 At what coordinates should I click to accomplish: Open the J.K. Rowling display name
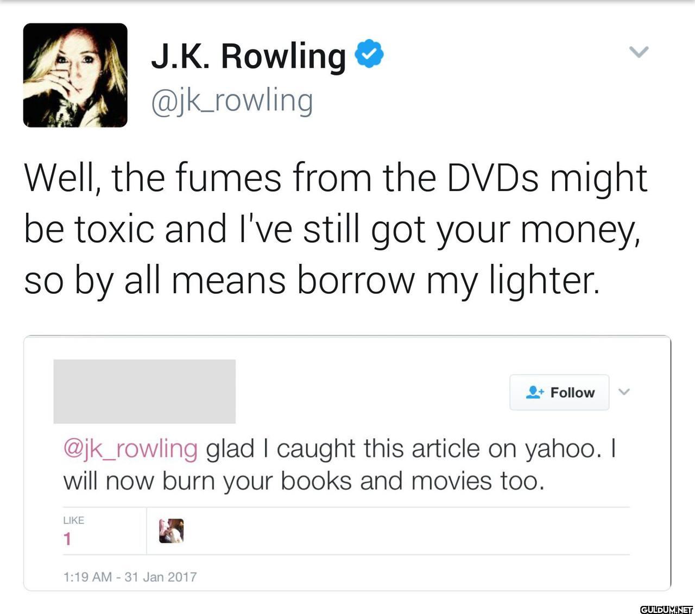(x=248, y=55)
